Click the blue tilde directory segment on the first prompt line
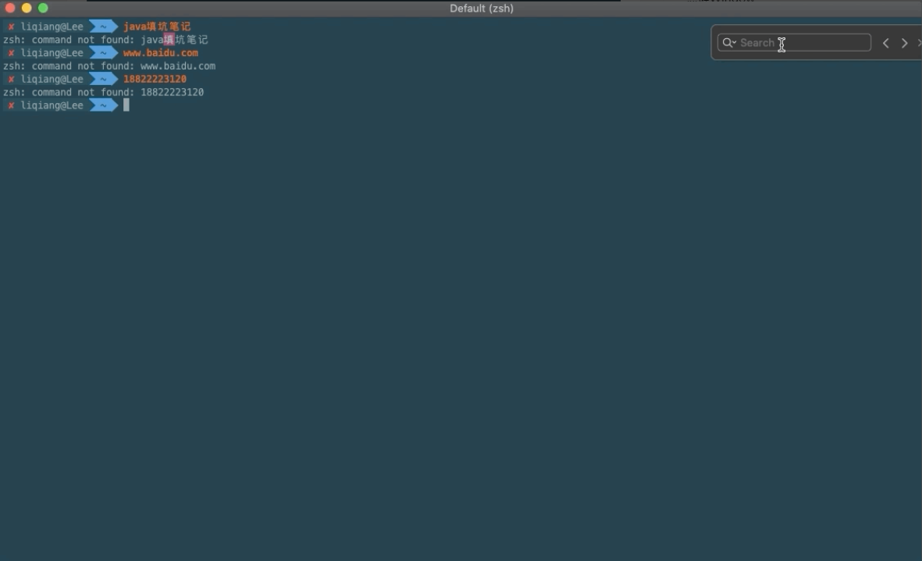 (104, 27)
